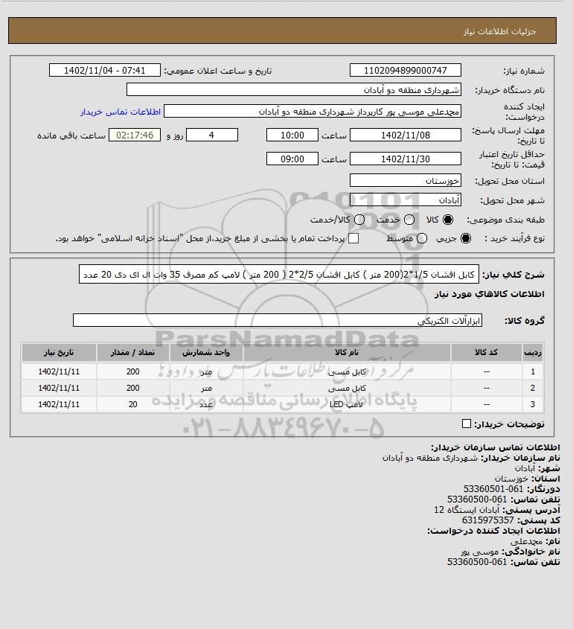The height and width of the screenshot is (629, 573).
Task: Click the countdown timer 02:17:46
Action: 135,135
